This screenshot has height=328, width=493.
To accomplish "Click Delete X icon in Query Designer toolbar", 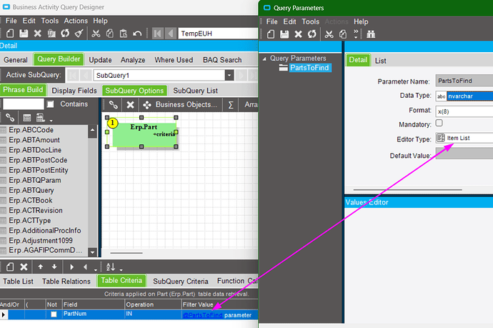I will pyautogui.click(x=37, y=34).
